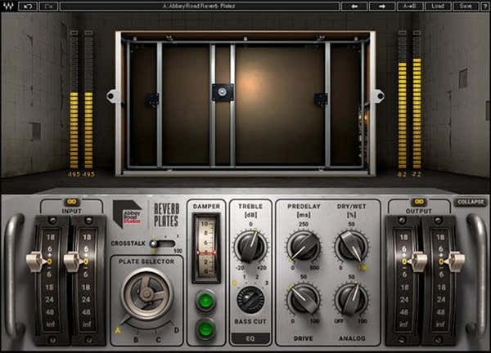This screenshot has height=353, width=491.
Task: Click the left Output fader handle
Action: point(419,261)
